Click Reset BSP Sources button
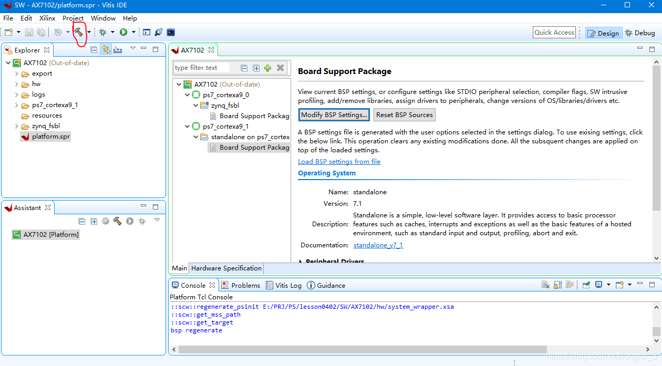The width and height of the screenshot is (662, 366). click(x=405, y=114)
